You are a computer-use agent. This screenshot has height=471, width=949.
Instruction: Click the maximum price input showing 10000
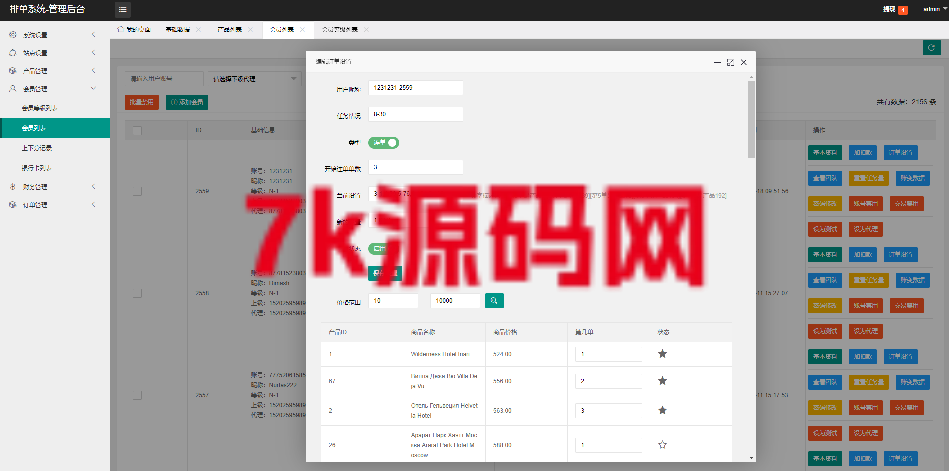[x=455, y=301]
